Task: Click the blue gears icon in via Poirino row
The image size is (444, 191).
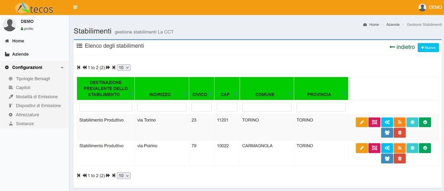Action: [387, 148]
